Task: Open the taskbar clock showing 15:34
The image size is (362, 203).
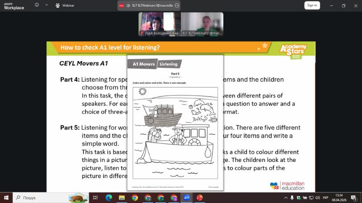Action: [339, 198]
